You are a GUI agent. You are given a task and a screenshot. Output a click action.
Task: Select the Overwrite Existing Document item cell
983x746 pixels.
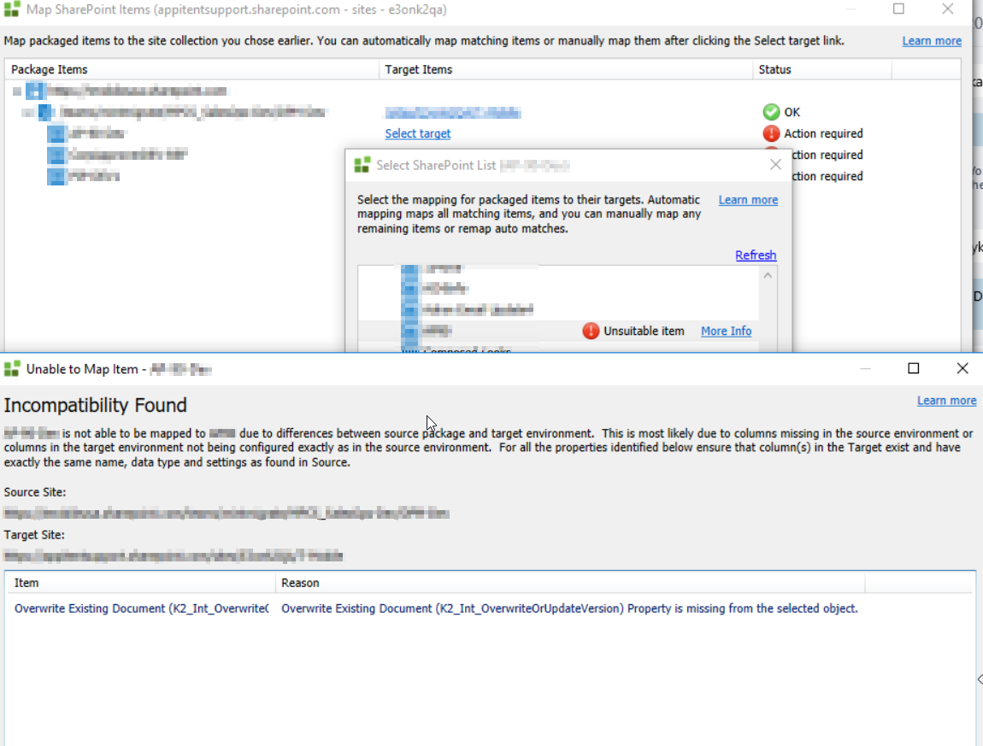click(x=142, y=608)
